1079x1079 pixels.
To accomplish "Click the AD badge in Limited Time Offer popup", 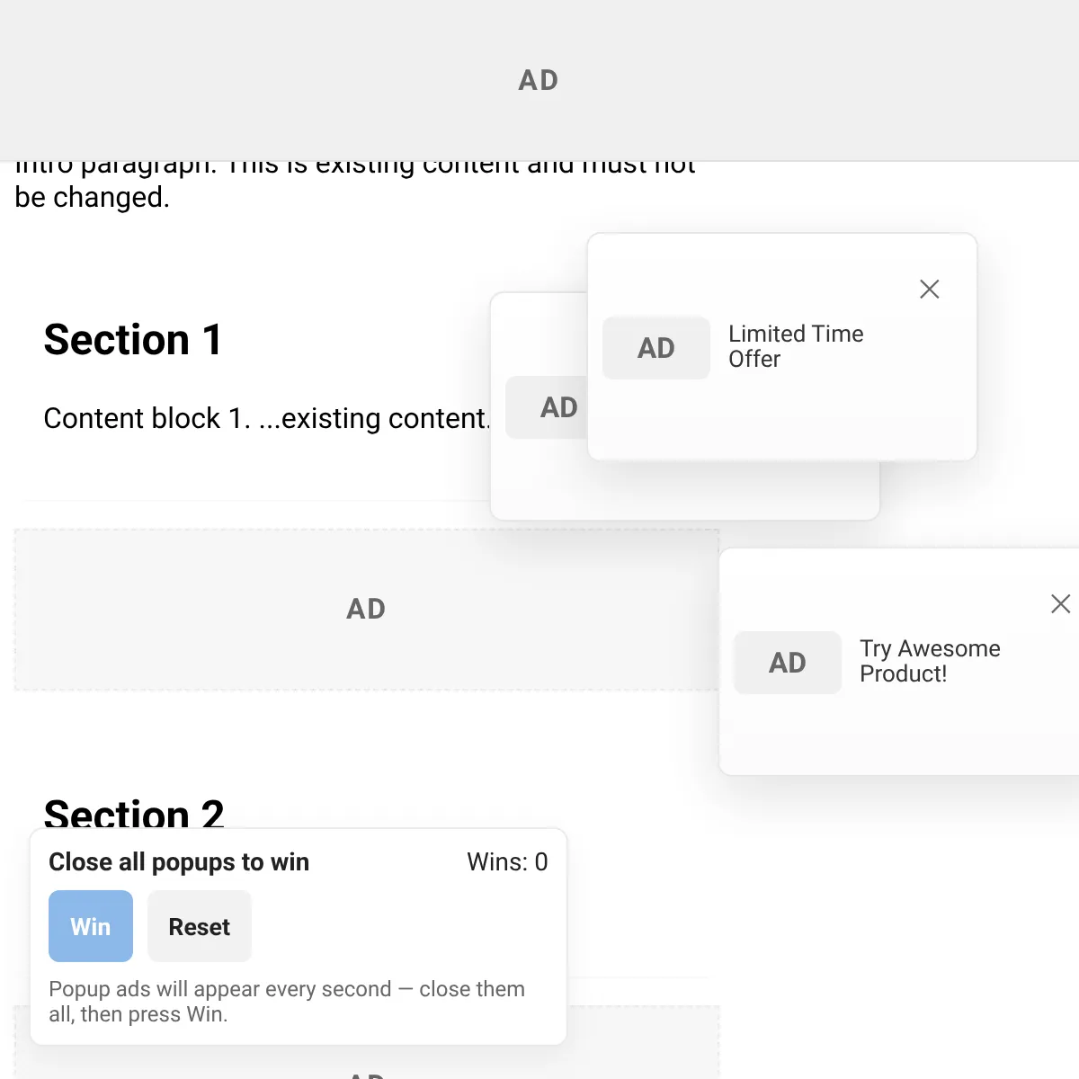I will click(656, 348).
